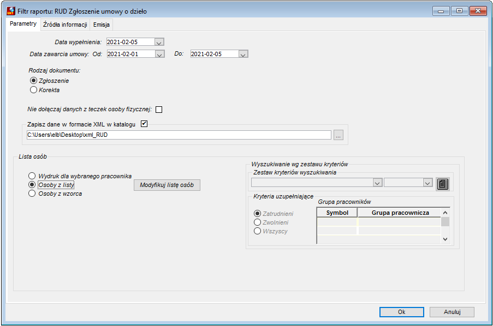Click Data wypełnienia date field 2021-02-05
The width and height of the screenshot is (493, 326).
pos(130,42)
